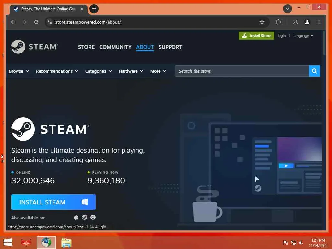Open the language dropdown

[303, 36]
